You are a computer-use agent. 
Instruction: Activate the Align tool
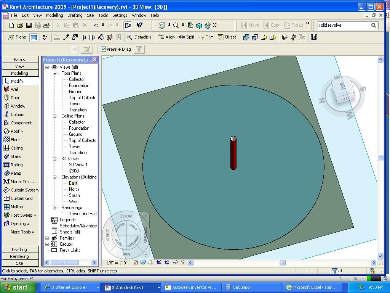pos(166,37)
